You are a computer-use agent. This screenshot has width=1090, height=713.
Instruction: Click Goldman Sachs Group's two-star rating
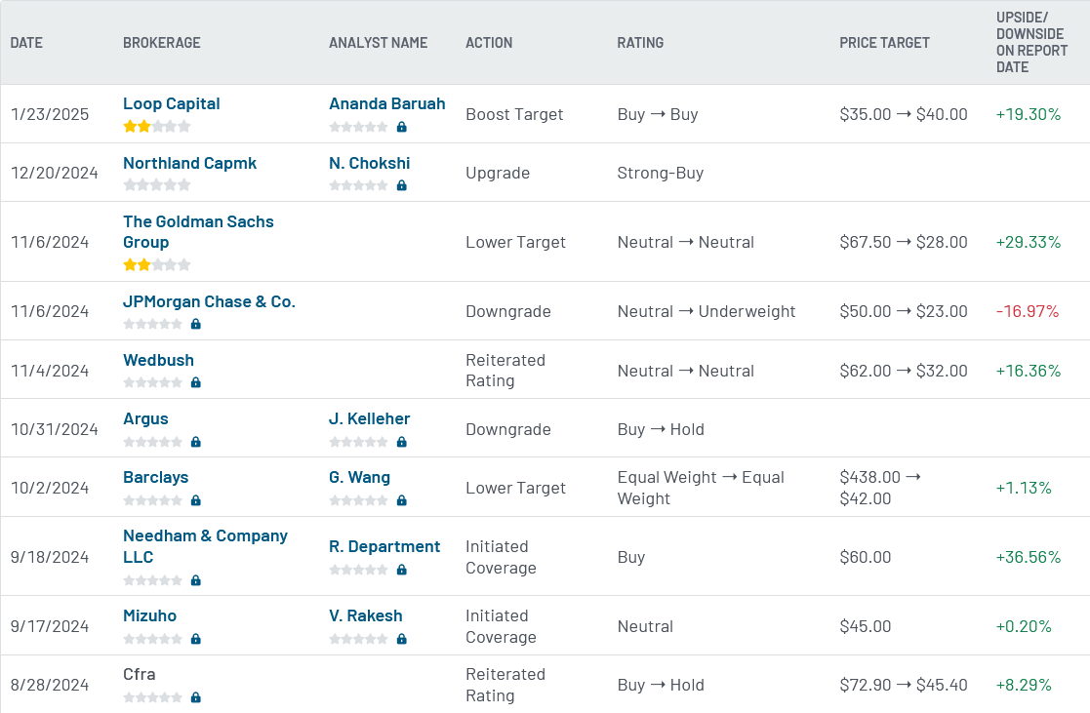point(156,264)
